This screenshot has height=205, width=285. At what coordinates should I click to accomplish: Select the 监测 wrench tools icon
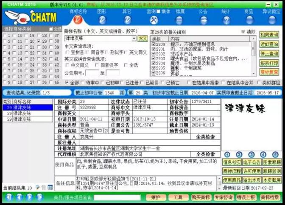click(154, 19)
